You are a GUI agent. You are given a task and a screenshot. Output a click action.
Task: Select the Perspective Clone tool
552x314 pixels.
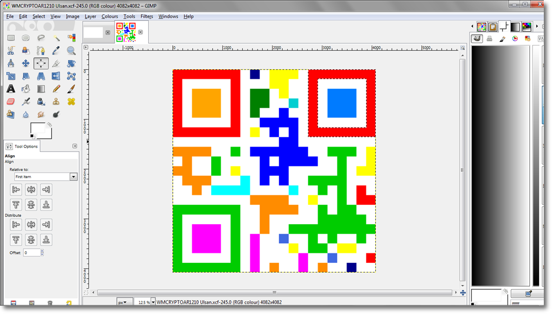click(11, 114)
